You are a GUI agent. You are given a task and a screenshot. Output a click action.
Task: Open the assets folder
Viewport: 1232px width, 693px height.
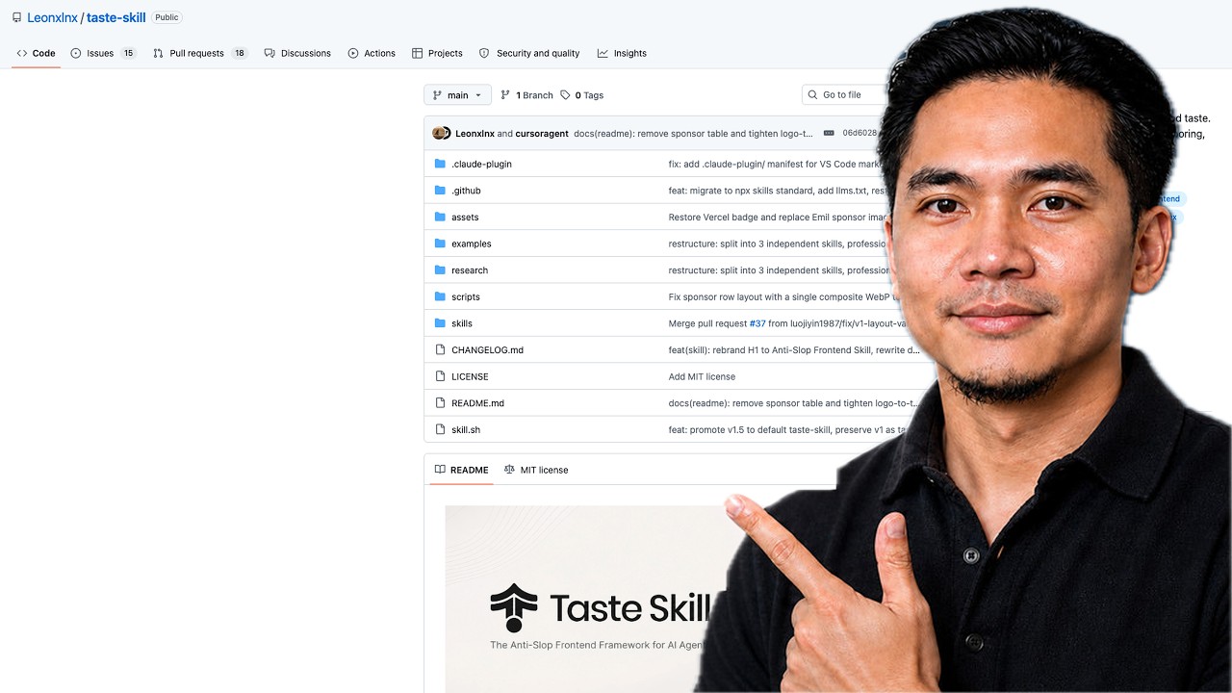coord(465,218)
